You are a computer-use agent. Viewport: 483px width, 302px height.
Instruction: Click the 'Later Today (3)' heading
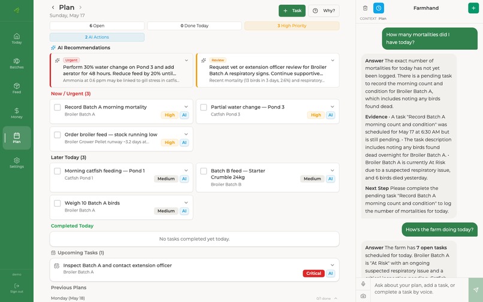68,158
